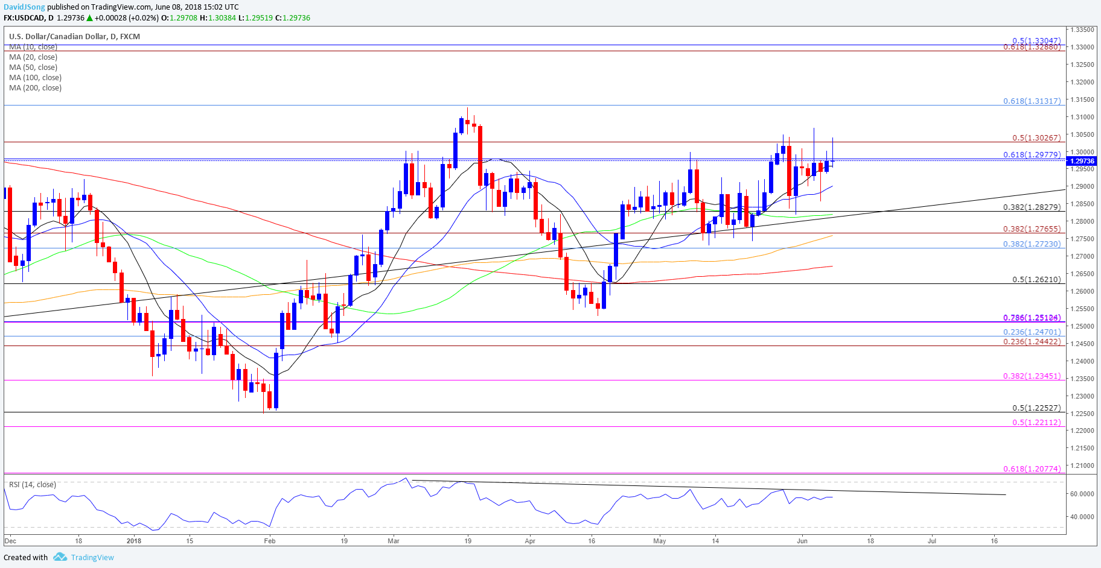Select the U.S. Dollar/Canadian Dollar chart title
The image size is (1101, 568).
(74, 36)
